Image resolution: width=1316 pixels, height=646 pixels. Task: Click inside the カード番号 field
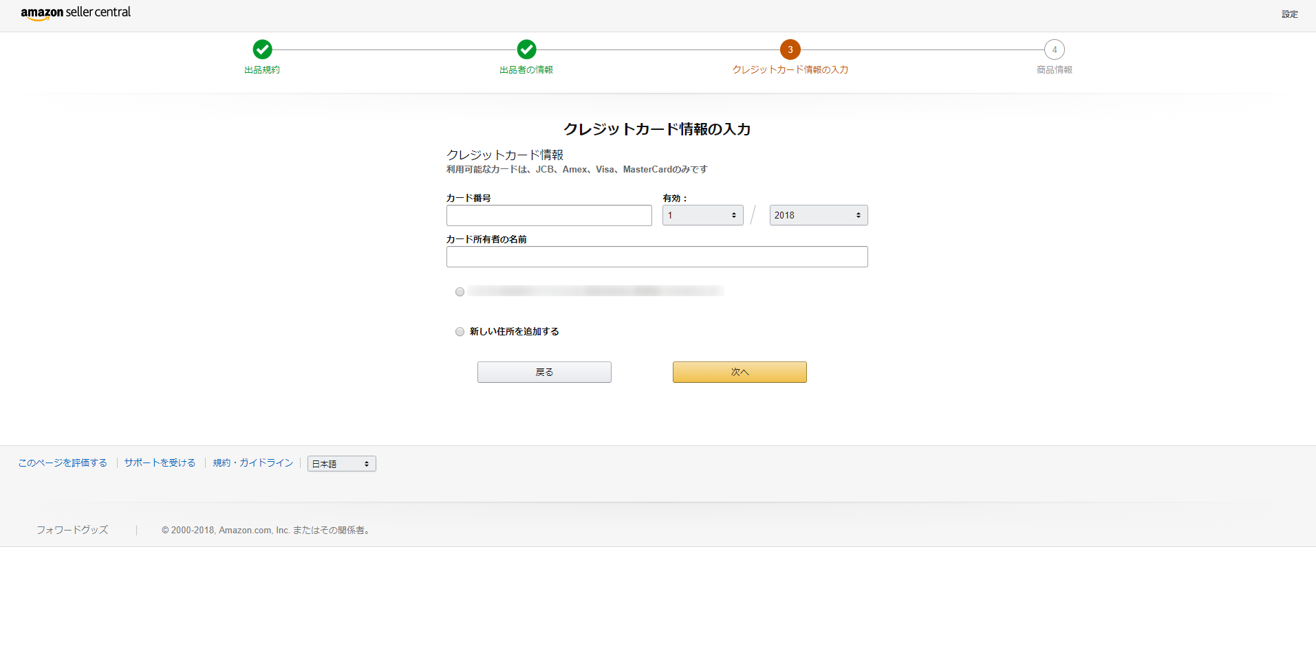point(548,215)
